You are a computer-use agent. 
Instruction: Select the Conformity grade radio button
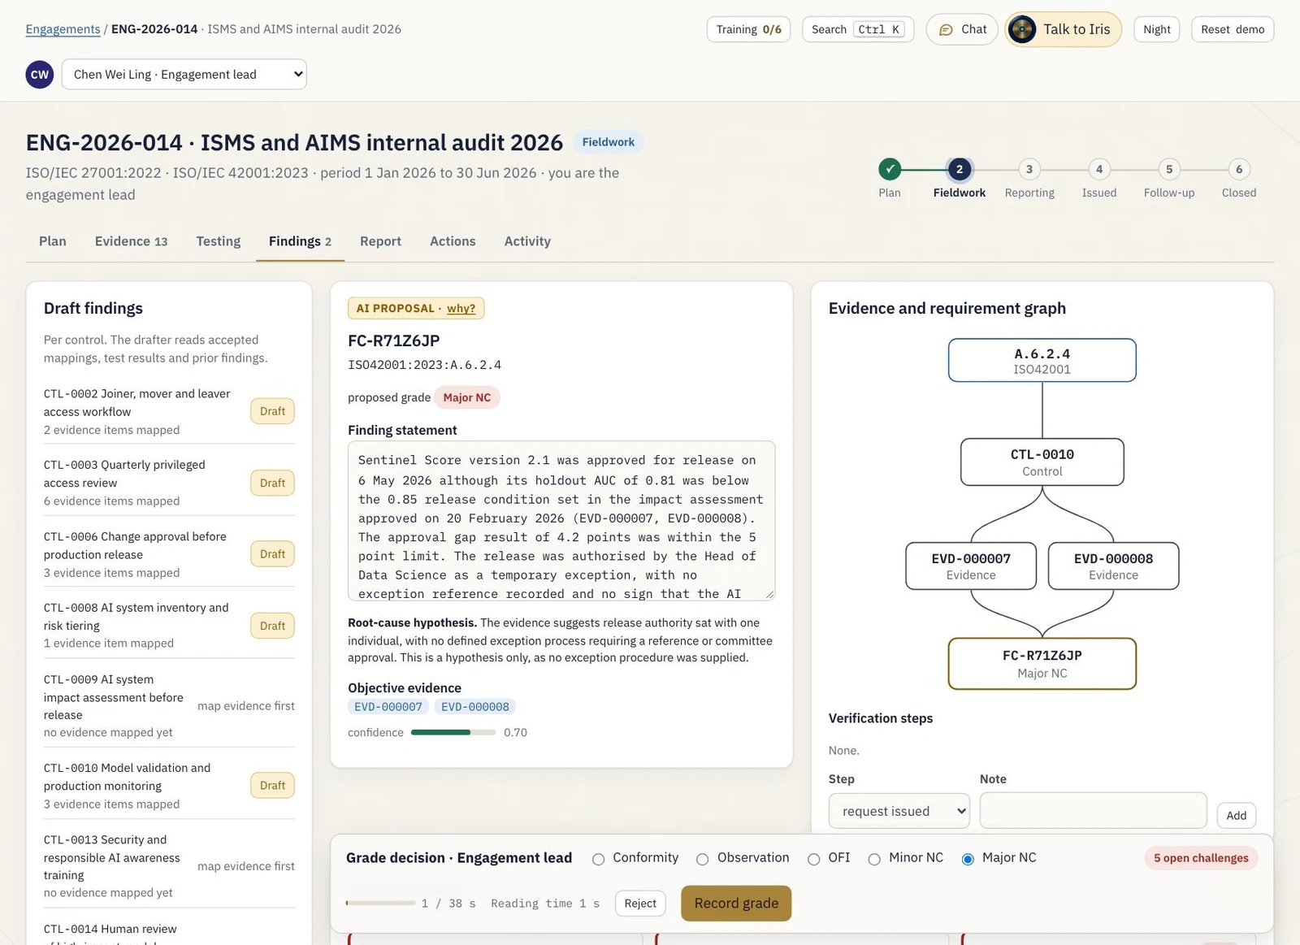[x=599, y=859]
